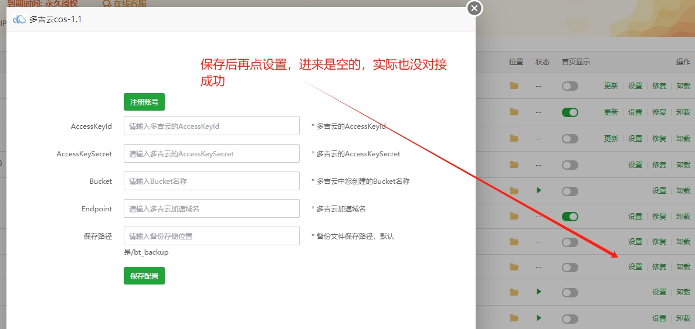Viewport: 695px width, 329px height.
Task: Enable 首页显示 toggle in ninth row
Action: click(570, 293)
